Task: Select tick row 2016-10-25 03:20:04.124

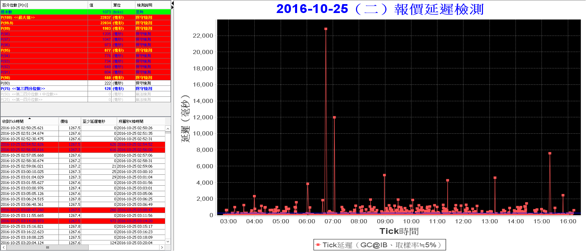Action: (x=83, y=243)
